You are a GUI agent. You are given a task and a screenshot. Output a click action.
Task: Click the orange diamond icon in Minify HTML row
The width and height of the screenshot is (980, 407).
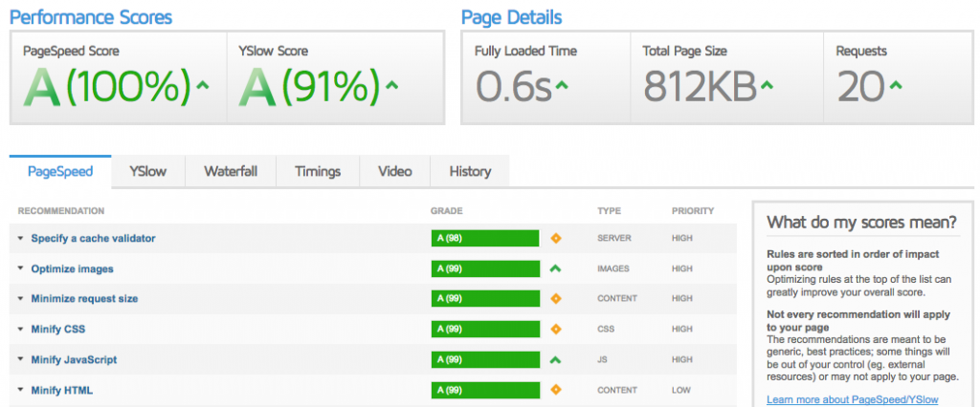(x=555, y=391)
